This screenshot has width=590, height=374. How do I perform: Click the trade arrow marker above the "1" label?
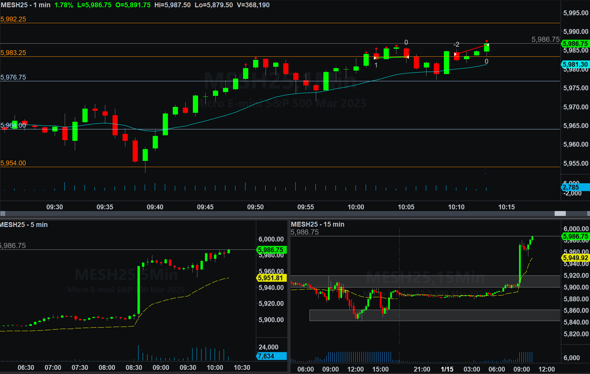376,58
